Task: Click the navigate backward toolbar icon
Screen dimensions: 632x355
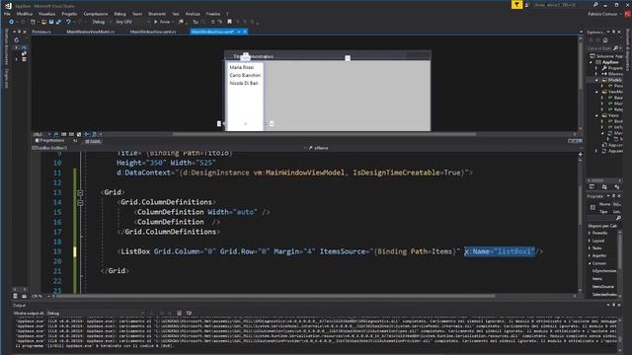Action: (x=11, y=22)
